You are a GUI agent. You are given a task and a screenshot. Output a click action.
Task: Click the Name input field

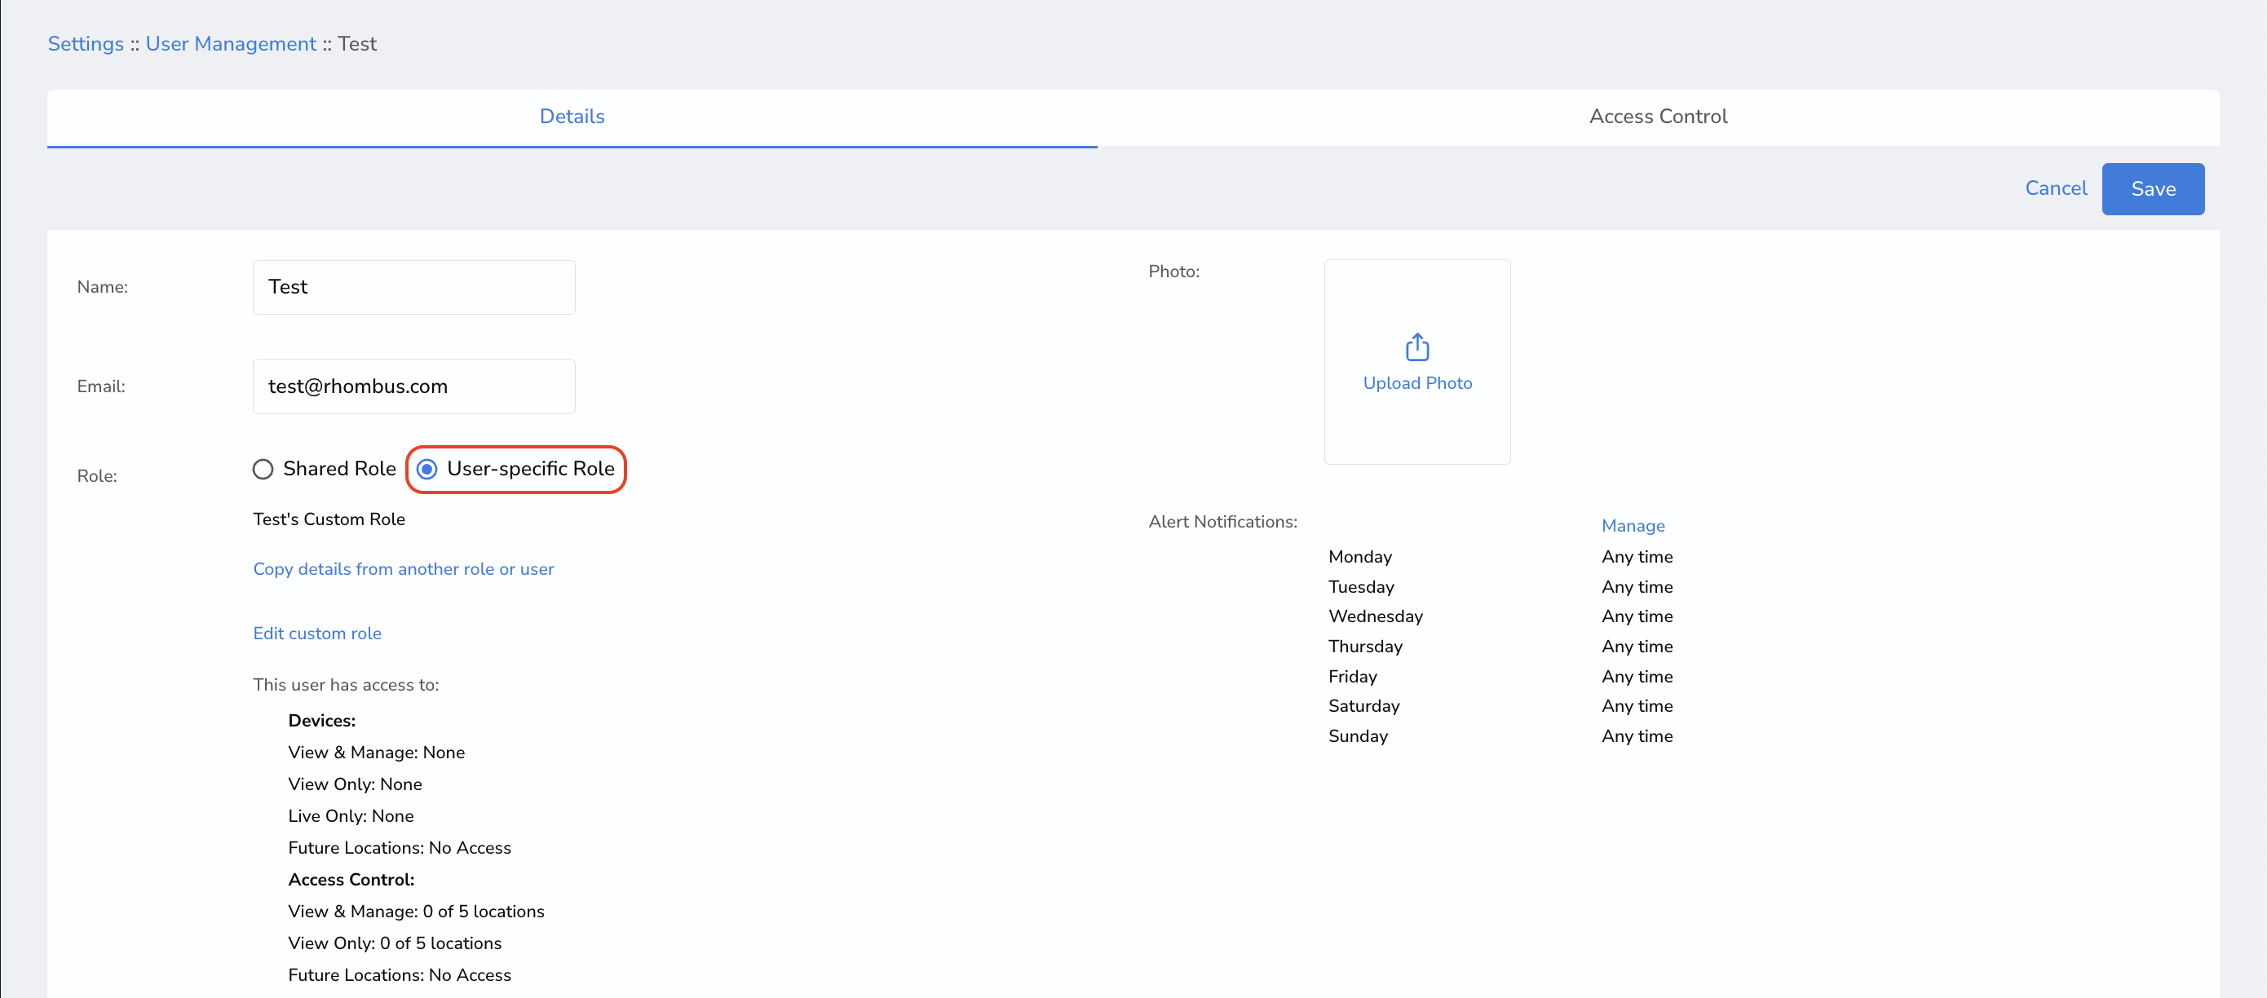(x=413, y=287)
